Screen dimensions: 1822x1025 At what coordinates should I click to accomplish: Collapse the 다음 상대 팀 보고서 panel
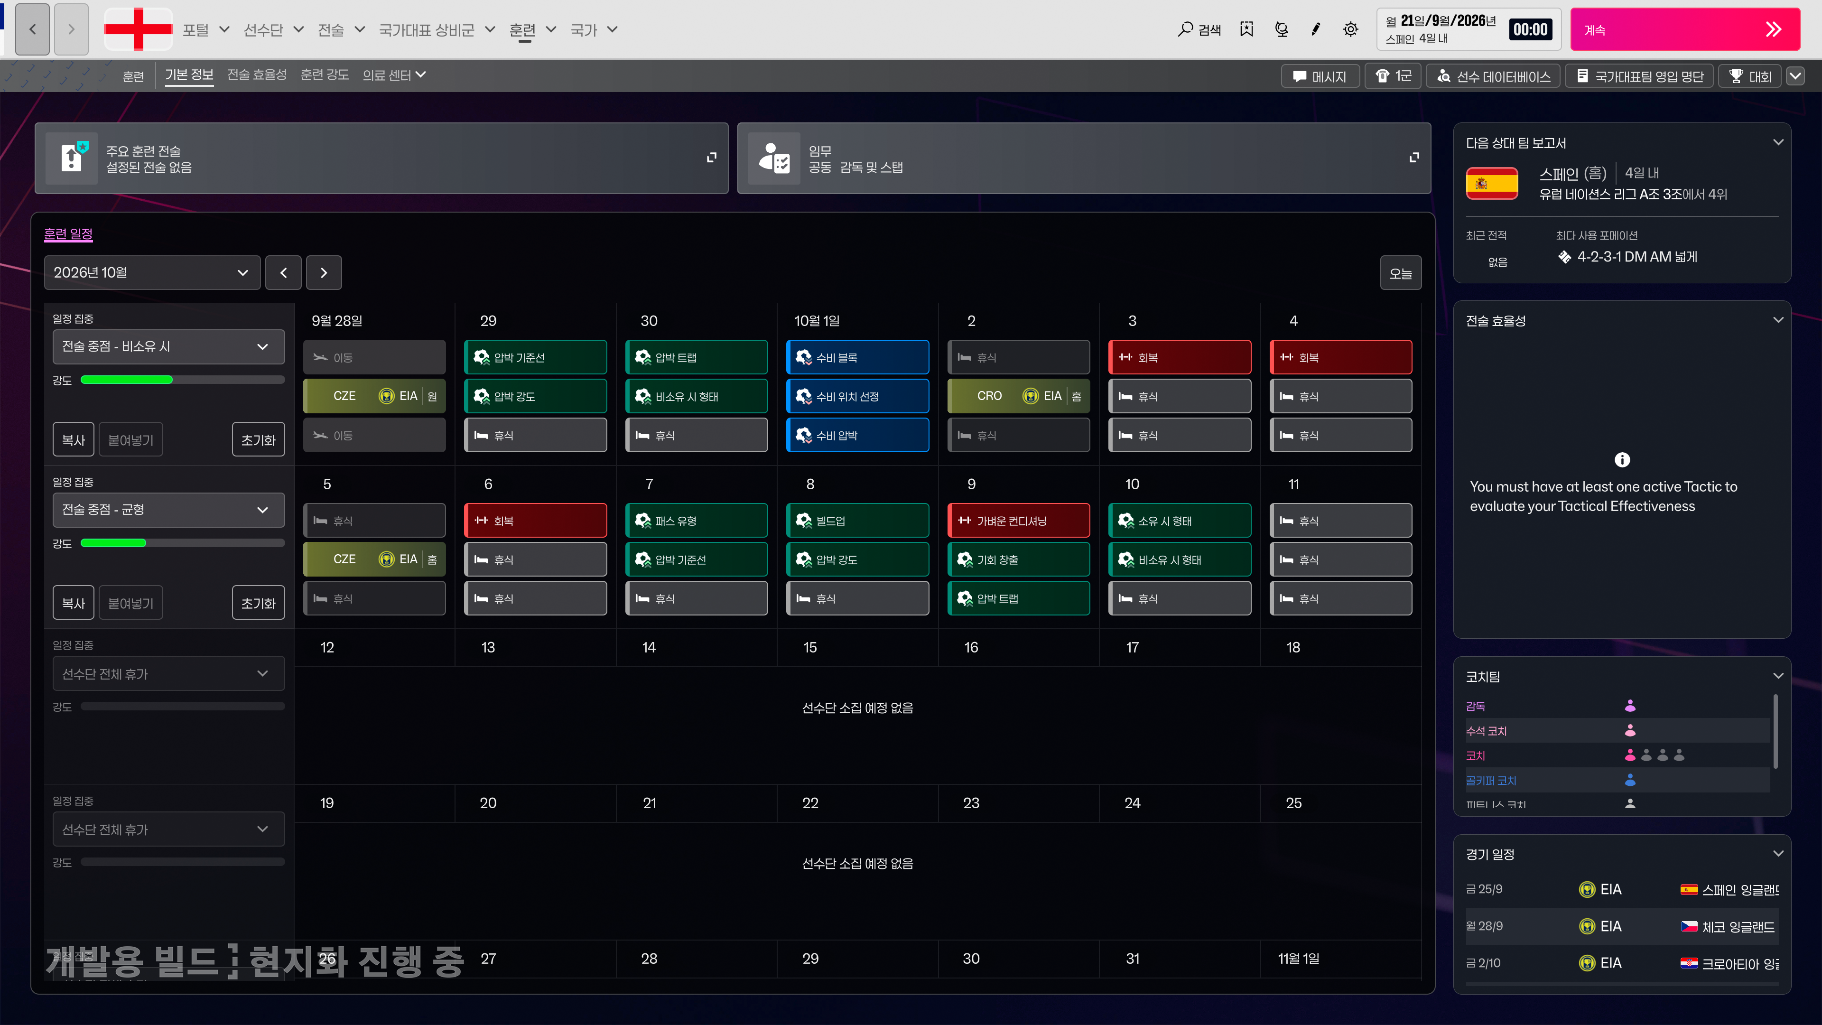(x=1777, y=142)
